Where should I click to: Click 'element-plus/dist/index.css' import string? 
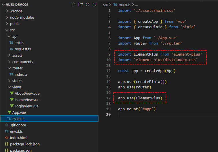(166, 60)
